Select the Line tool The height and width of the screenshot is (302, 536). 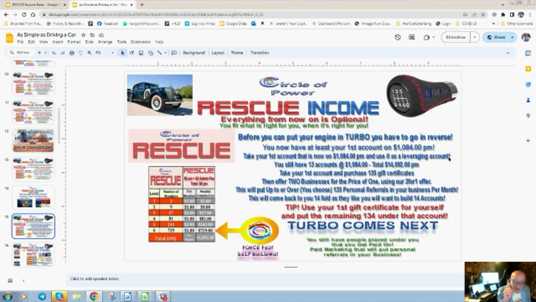159,53
